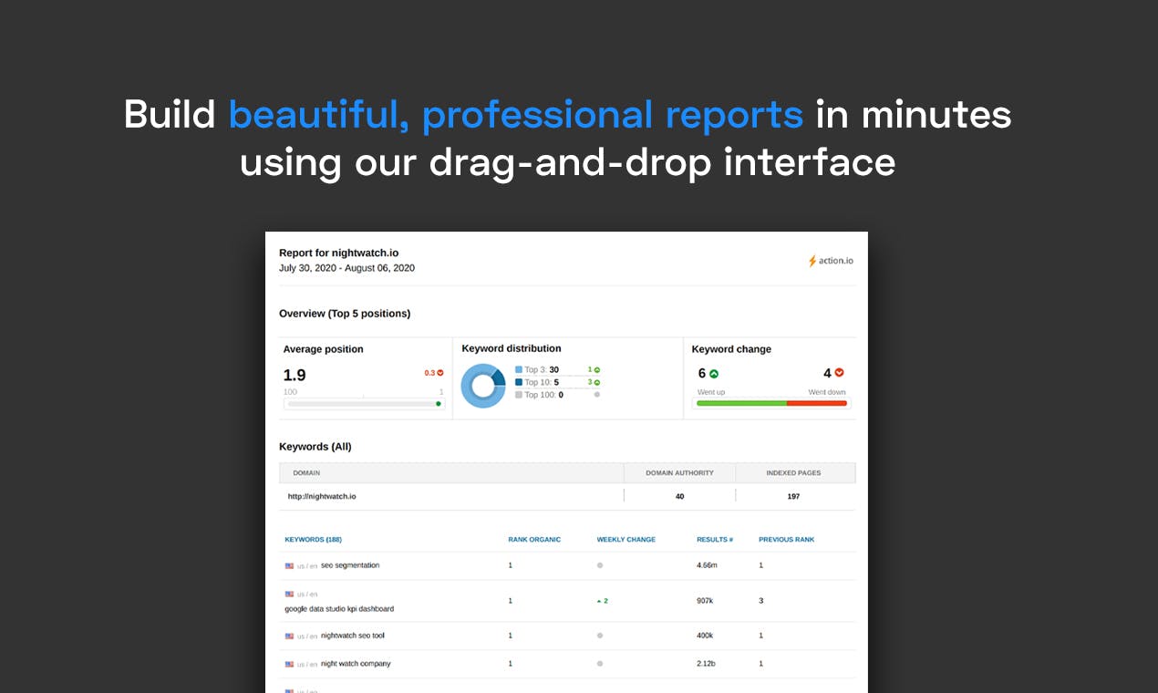The height and width of the screenshot is (693, 1158).
Task: Click the 'Went up' label
Action: click(711, 392)
